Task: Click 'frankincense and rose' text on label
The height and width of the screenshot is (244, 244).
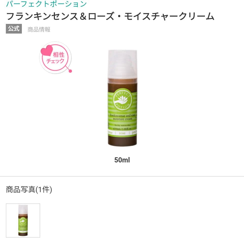Action: click(x=123, y=115)
